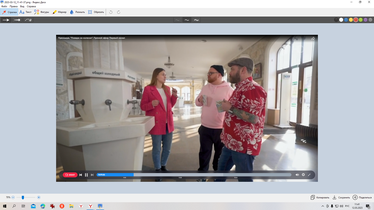Pick the red color swatch
This screenshot has height=210, width=374.
[x=356, y=20]
